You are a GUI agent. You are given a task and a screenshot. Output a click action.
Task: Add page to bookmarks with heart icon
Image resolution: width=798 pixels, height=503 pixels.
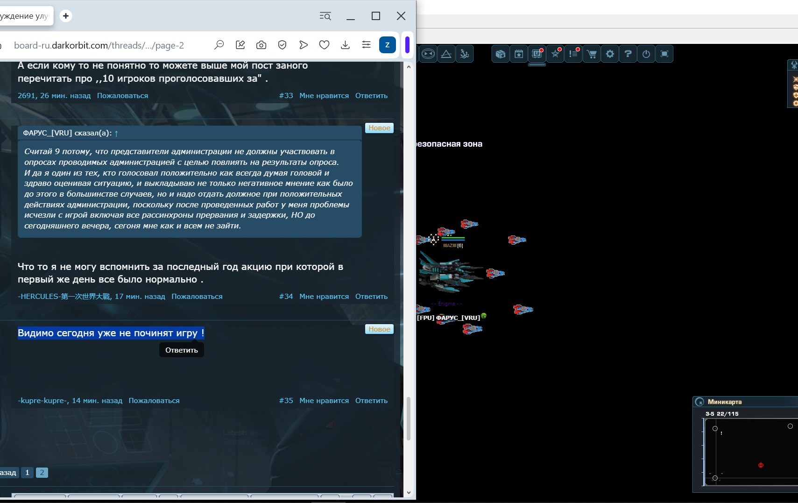324,45
